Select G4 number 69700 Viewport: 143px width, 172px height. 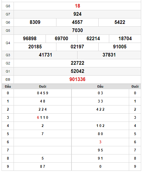click(x=62, y=38)
